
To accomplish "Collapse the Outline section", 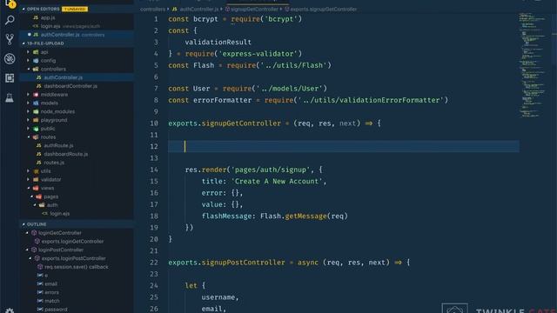I will 23,224.
